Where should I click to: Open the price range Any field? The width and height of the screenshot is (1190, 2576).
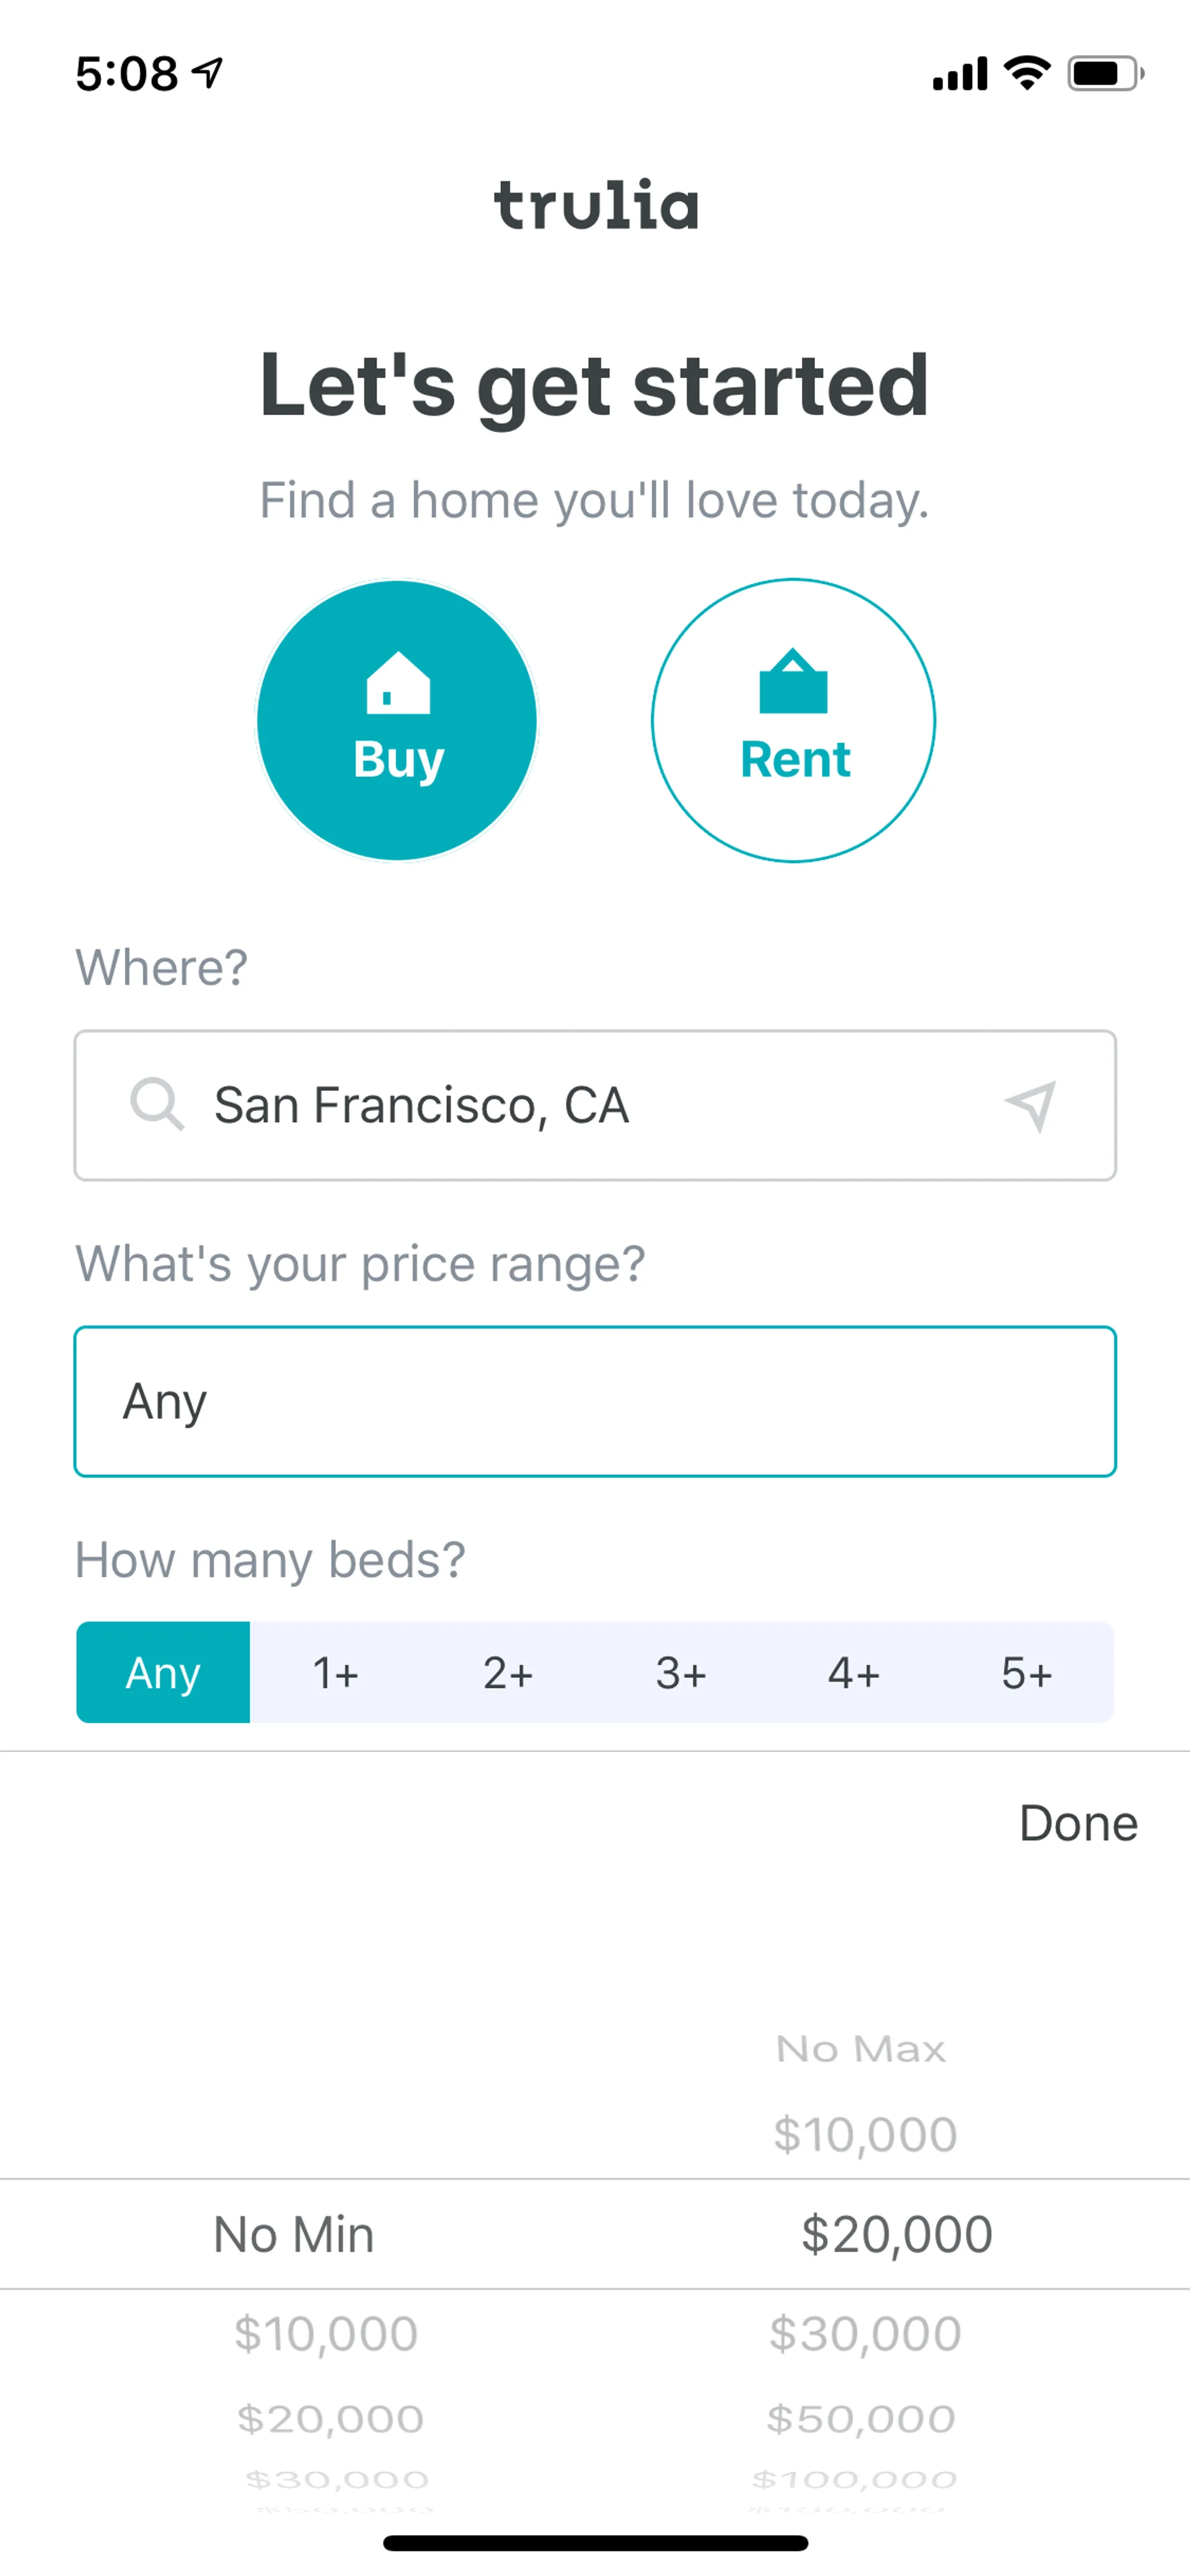tap(595, 1401)
